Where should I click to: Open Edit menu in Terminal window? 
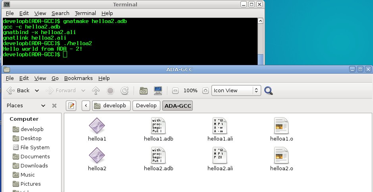tap(24, 13)
